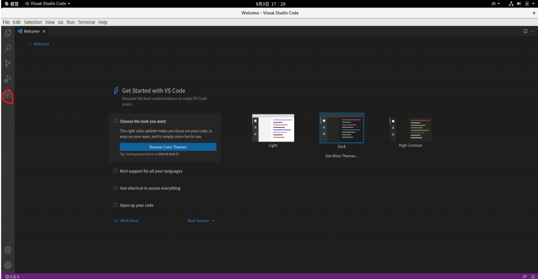
Task: Click the See More Themes link
Action: (342, 156)
